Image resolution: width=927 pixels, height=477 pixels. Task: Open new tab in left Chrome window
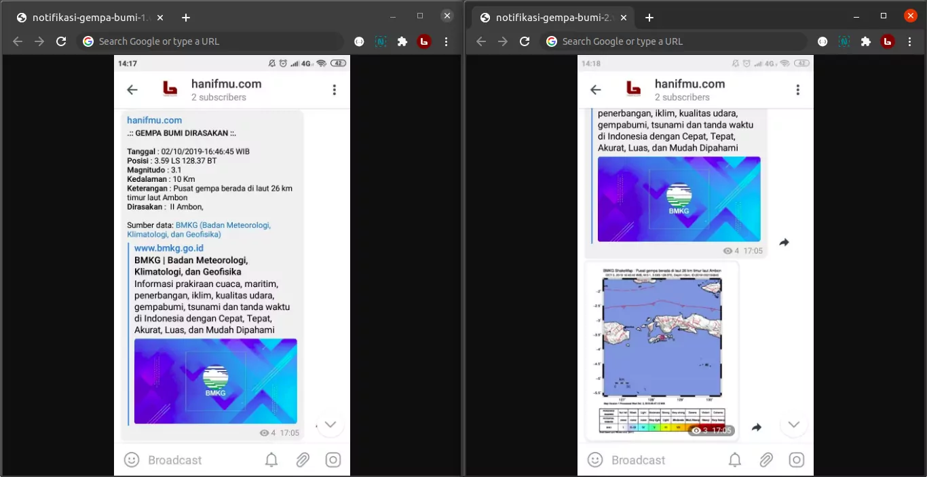[186, 18]
